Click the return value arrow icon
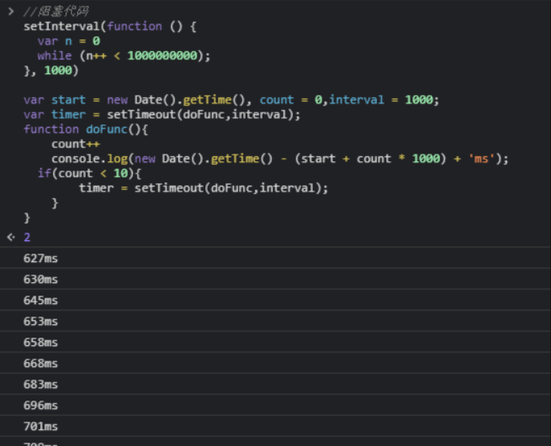Viewport: 551px width, 446px height. coord(11,238)
